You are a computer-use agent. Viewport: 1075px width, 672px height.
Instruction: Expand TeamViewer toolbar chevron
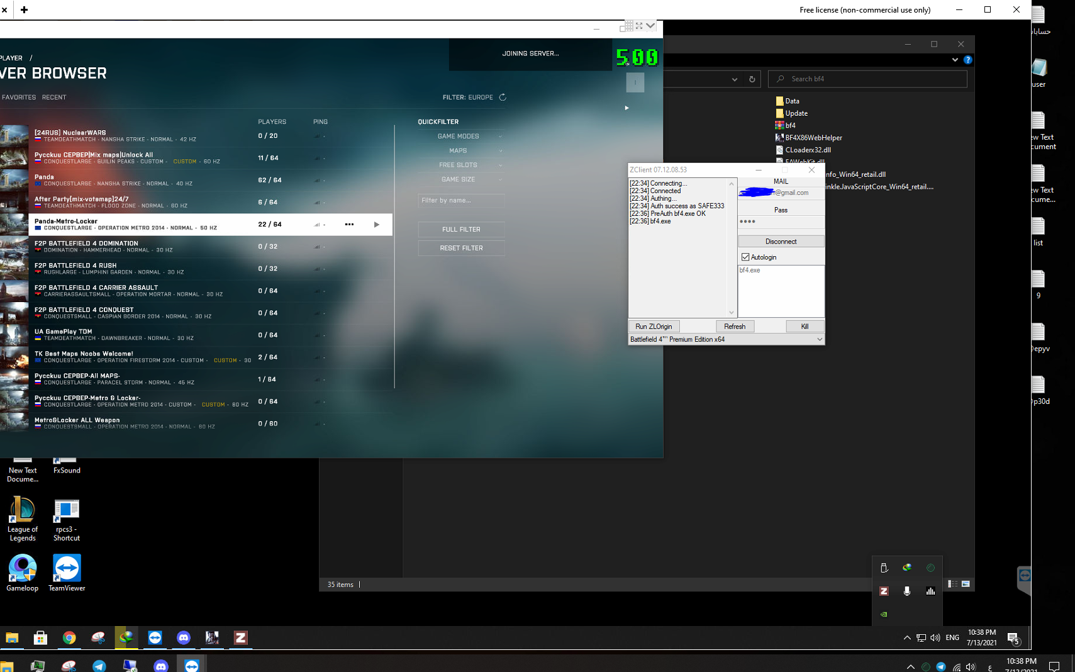650,26
